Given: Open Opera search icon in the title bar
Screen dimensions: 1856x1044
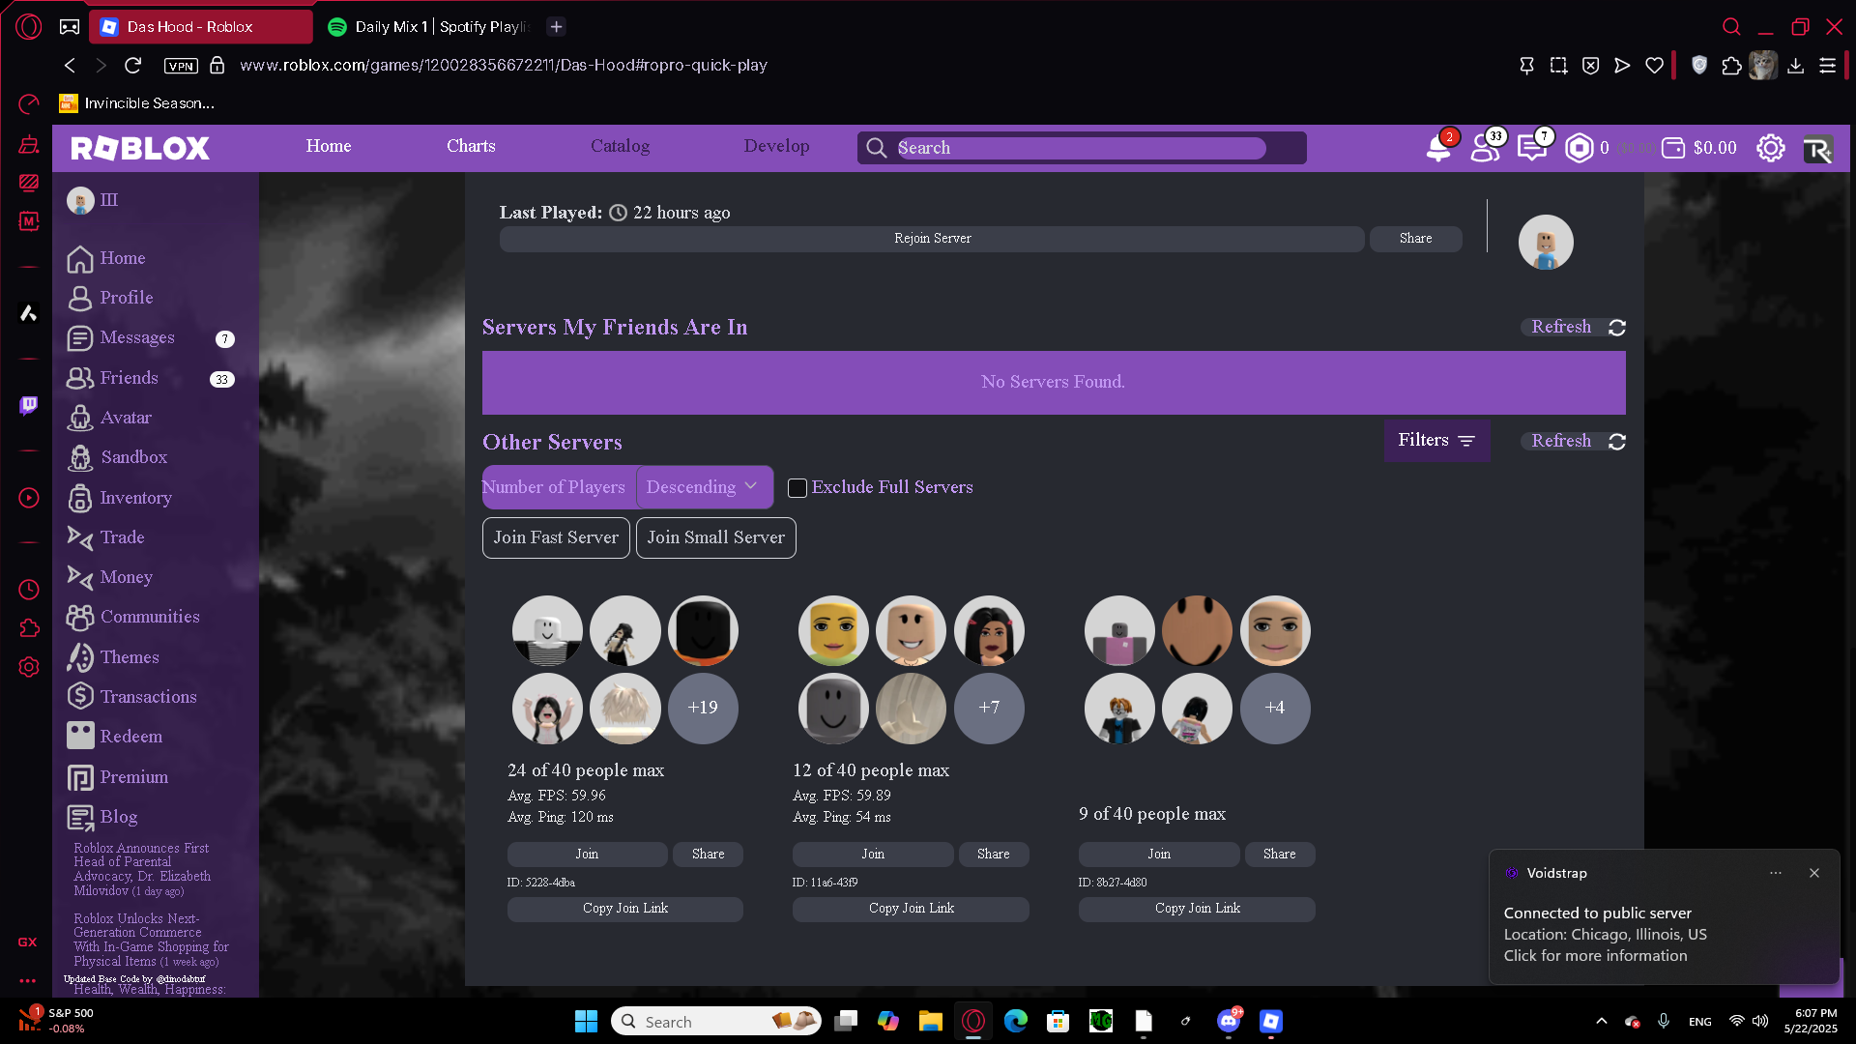Looking at the screenshot, I should pos(1731,27).
